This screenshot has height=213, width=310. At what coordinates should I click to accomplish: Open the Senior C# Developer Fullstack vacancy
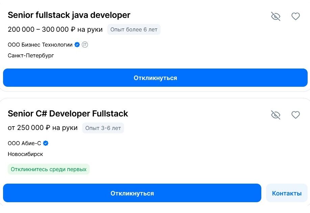(68, 114)
